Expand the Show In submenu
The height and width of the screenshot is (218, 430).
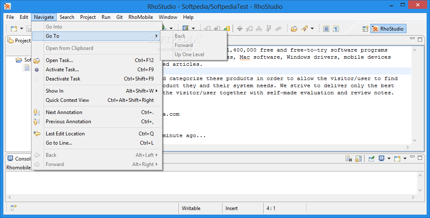[x=97, y=91]
